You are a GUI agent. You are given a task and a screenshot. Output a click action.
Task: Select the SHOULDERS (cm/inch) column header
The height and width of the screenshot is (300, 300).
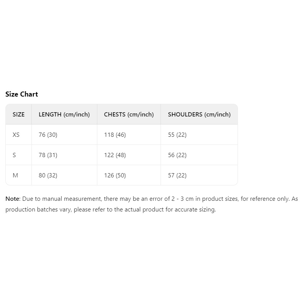click(199, 114)
